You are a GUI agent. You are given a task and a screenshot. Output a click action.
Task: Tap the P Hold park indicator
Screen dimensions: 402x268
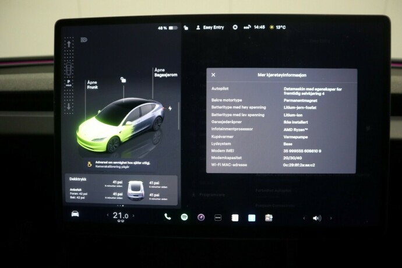(68, 83)
